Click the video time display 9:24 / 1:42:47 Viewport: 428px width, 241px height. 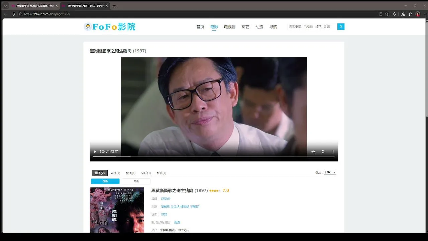(109, 152)
